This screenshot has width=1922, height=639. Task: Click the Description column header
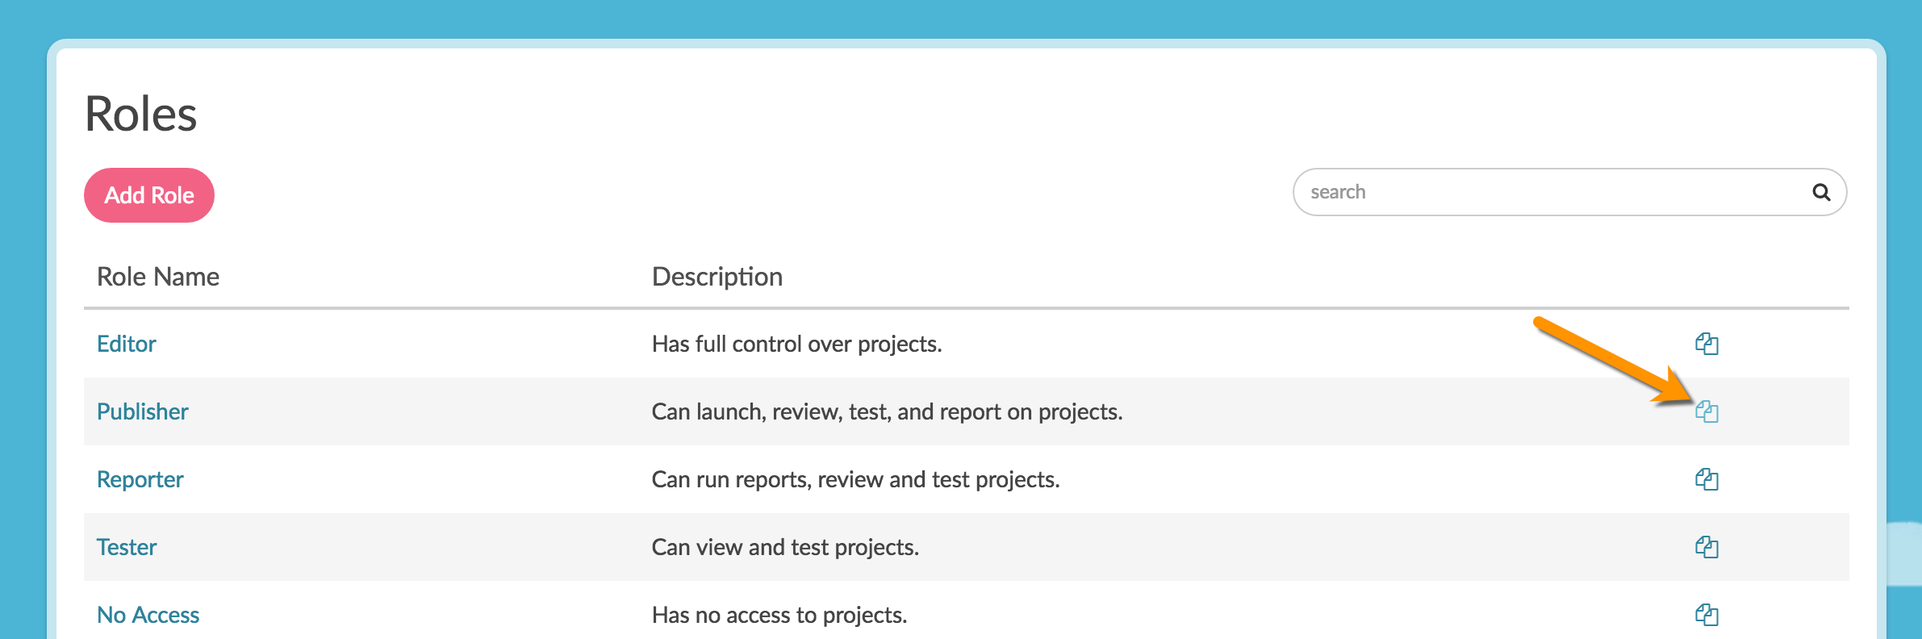(717, 277)
